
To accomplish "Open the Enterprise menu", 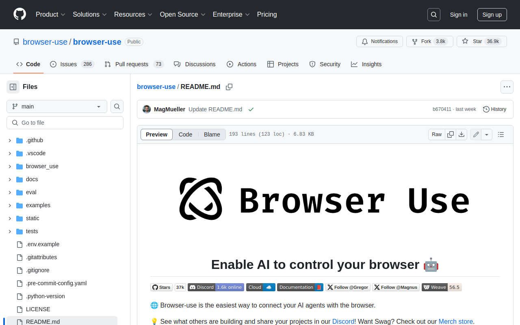I will pos(231,15).
